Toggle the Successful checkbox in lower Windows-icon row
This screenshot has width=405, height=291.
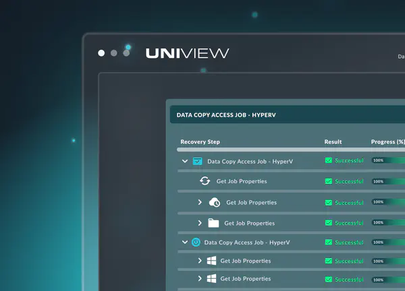pos(329,280)
